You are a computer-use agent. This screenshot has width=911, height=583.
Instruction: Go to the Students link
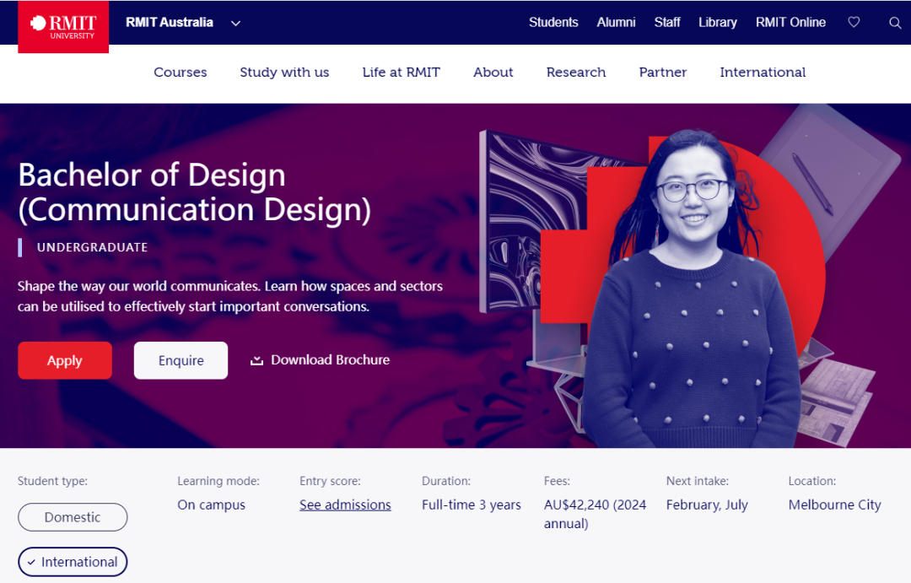click(553, 23)
